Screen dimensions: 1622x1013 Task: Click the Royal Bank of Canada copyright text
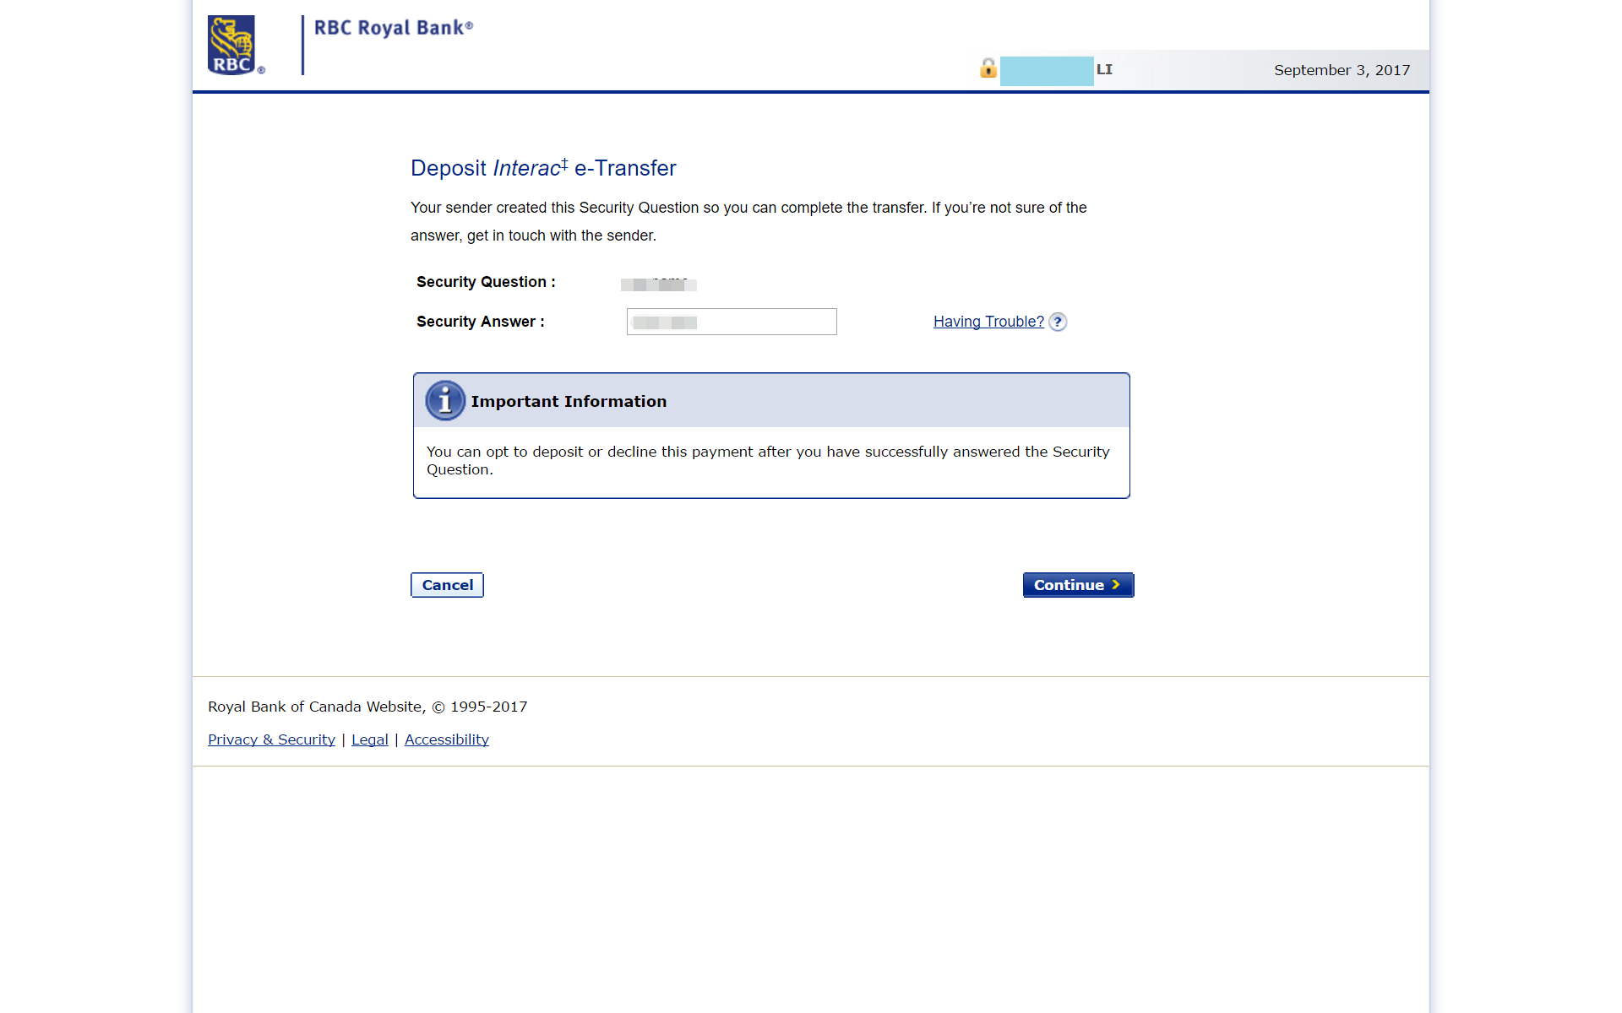pyautogui.click(x=367, y=707)
